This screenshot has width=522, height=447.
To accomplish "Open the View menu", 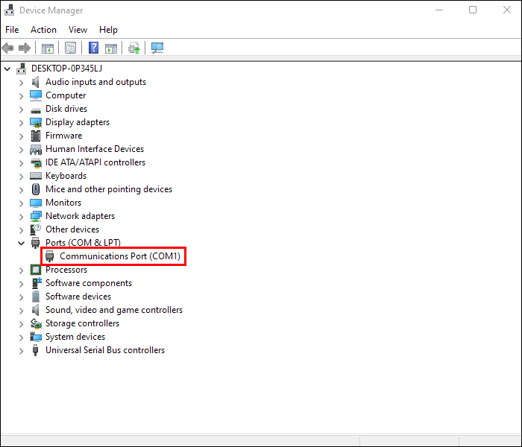I will click(78, 30).
